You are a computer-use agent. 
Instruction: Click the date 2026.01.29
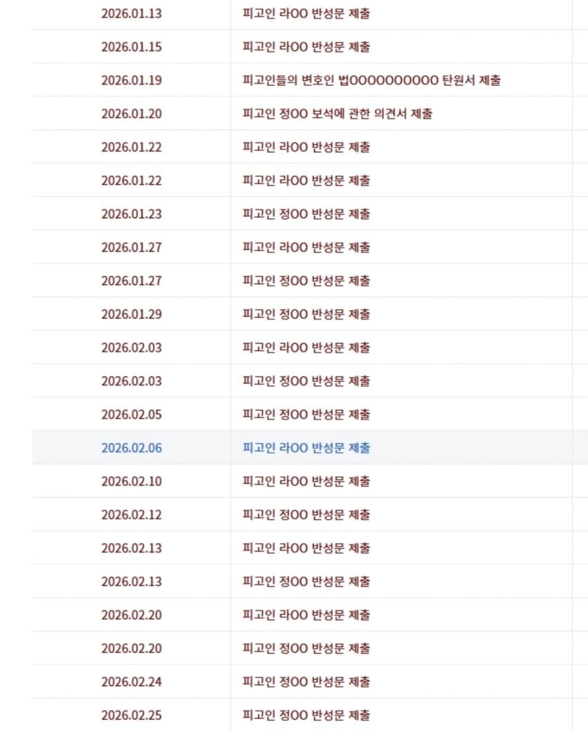pos(131,314)
